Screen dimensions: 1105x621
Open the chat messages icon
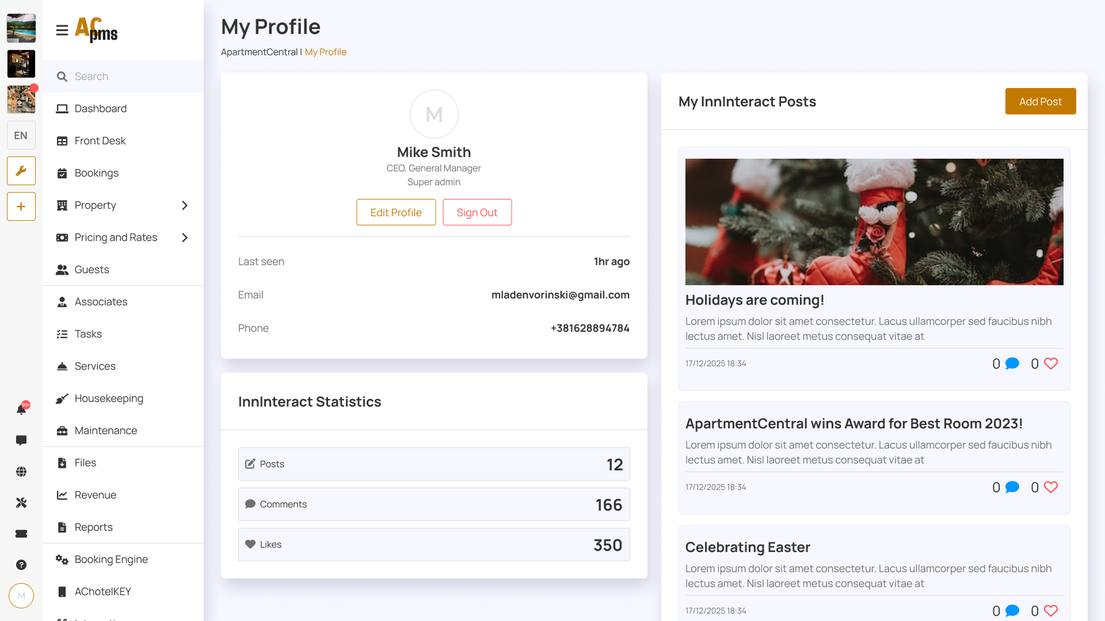pos(21,440)
